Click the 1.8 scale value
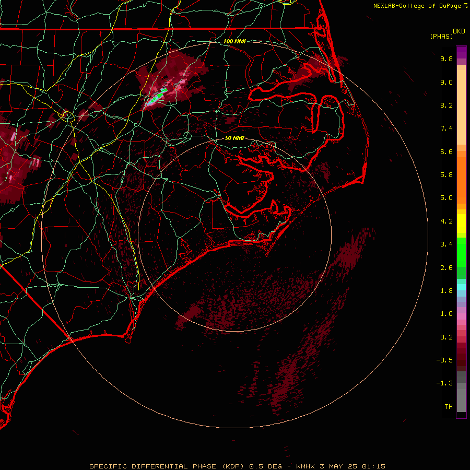Screen dimensions: 470x470 point(446,291)
